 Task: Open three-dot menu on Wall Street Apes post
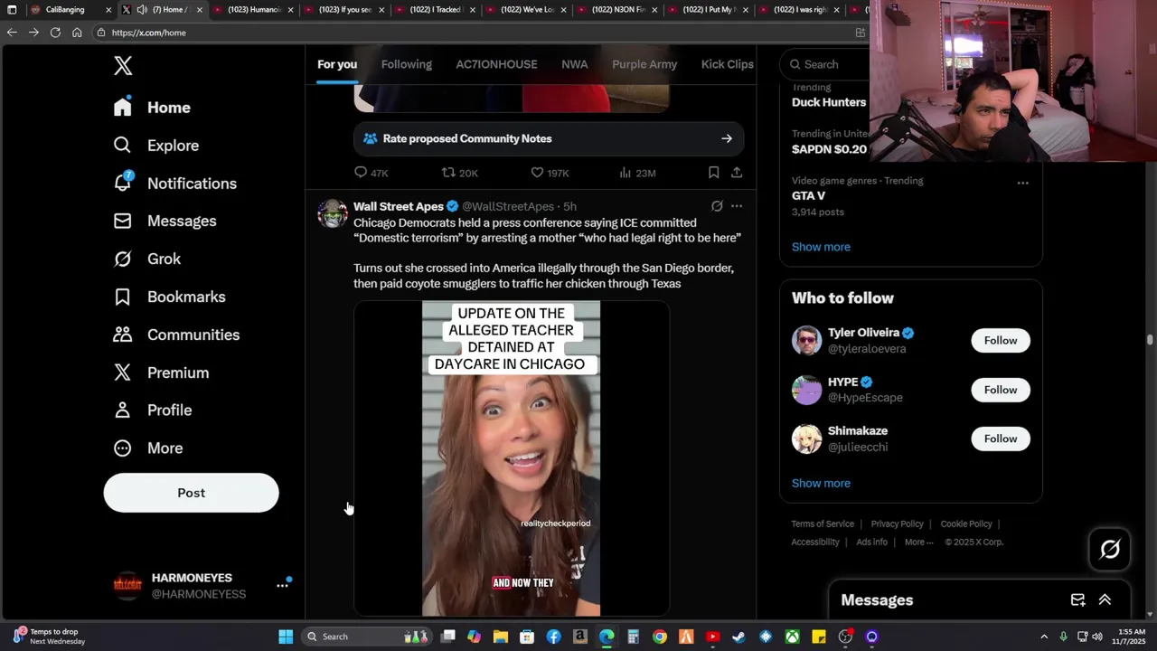(x=737, y=206)
